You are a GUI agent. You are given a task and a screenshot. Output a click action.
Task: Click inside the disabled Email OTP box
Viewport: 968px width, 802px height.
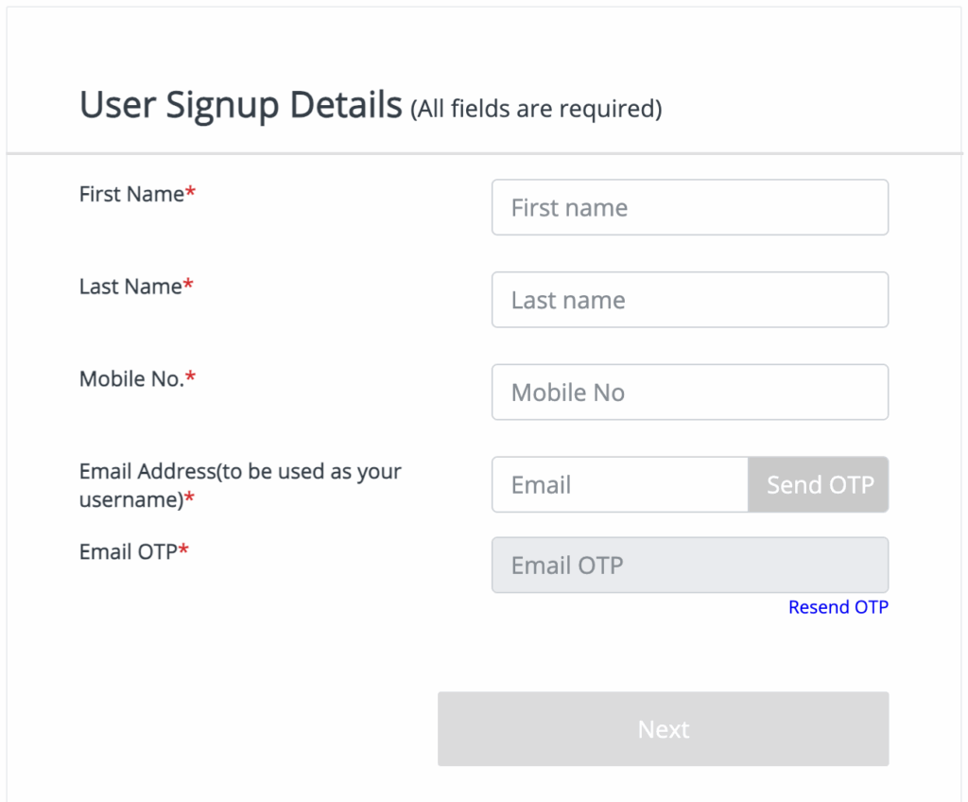click(x=689, y=565)
